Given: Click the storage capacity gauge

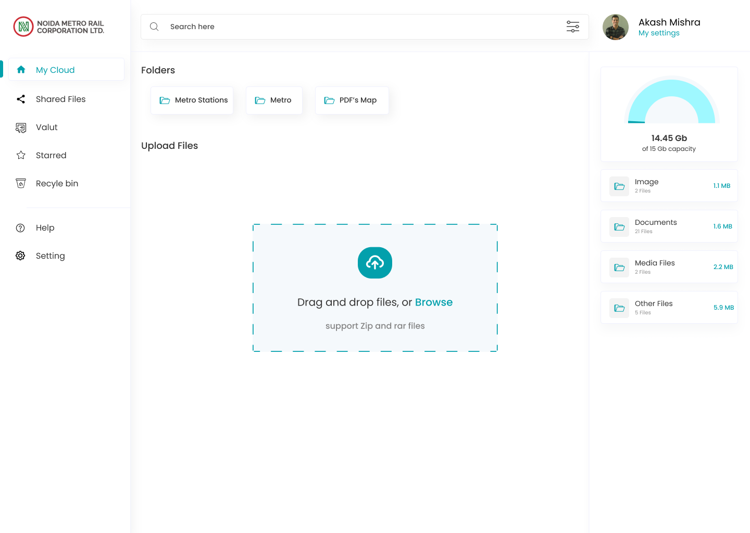Looking at the screenshot, I should (x=671, y=102).
